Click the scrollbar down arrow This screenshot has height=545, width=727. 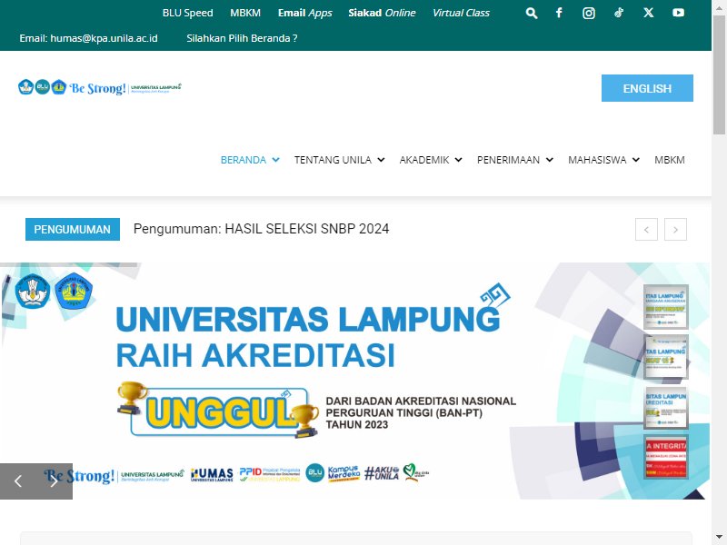(x=719, y=538)
